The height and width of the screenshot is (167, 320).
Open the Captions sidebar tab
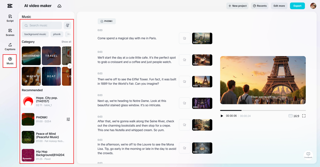click(x=10, y=47)
